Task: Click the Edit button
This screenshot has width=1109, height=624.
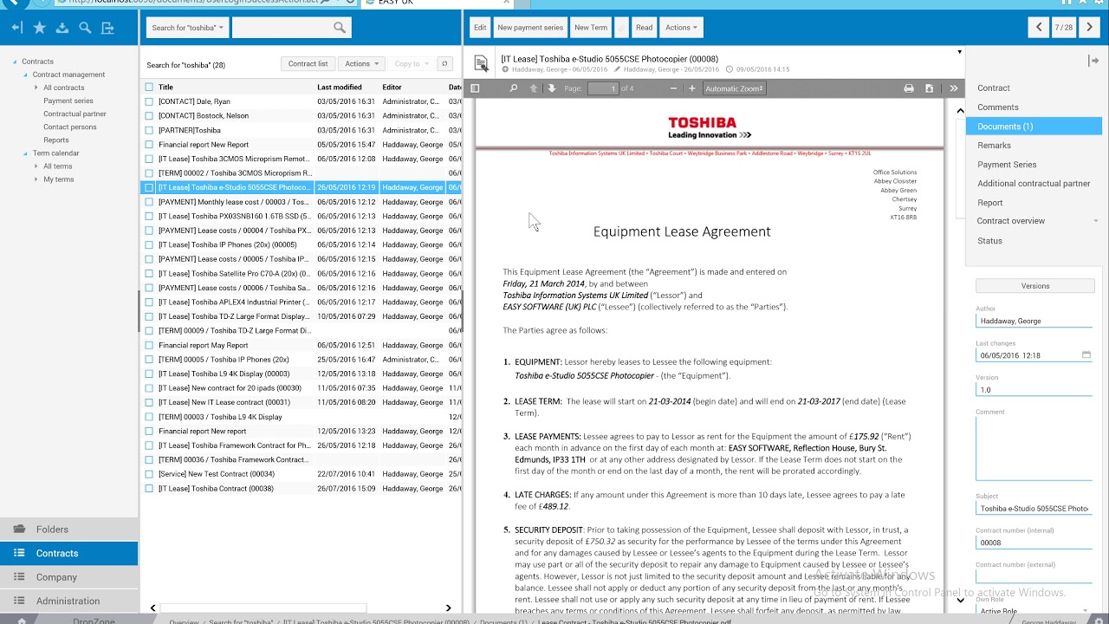Action: [x=480, y=28]
